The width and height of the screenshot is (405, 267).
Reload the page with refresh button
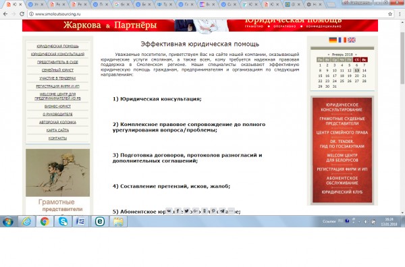click(x=22, y=14)
